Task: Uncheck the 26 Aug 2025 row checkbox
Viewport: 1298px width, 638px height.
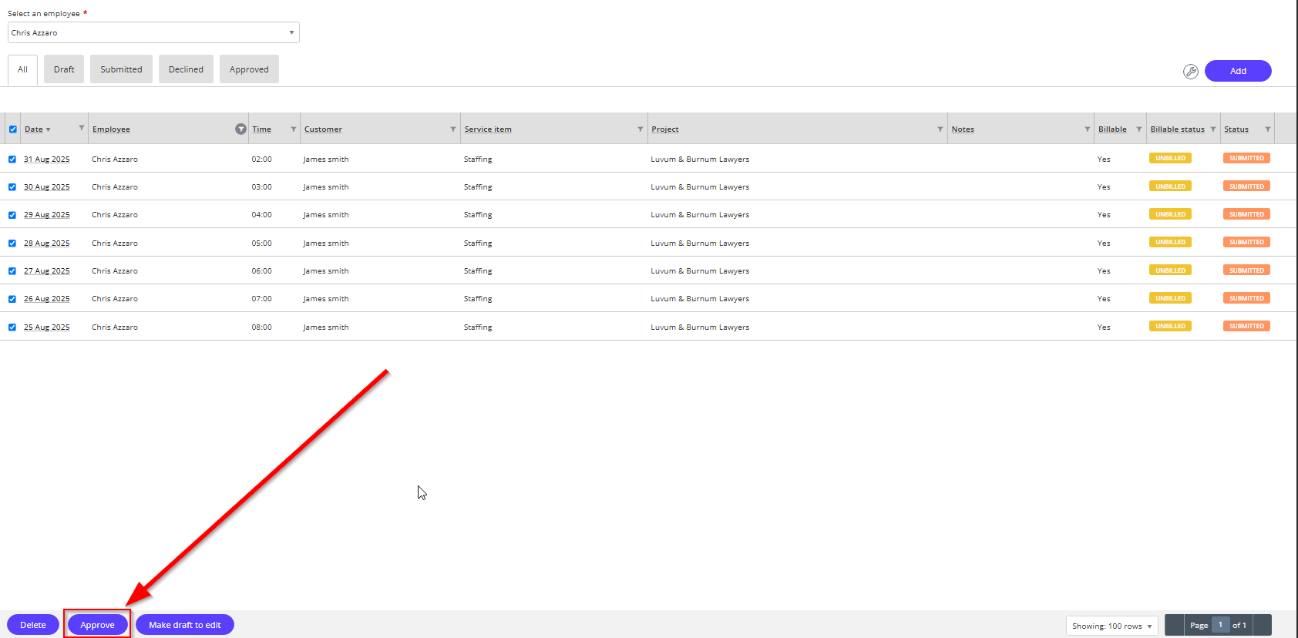Action: point(12,299)
